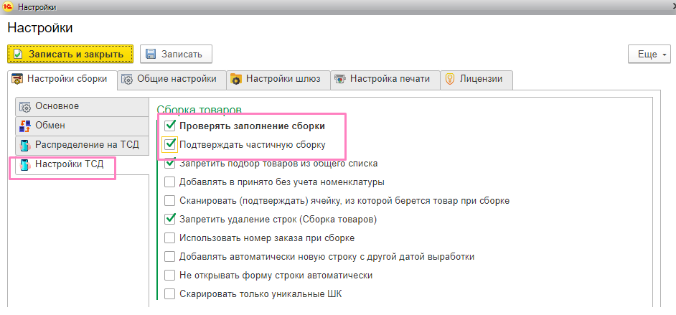The width and height of the screenshot is (676, 315).
Task: Enable Скарировать только уникальные ШК
Action: tap(170, 294)
